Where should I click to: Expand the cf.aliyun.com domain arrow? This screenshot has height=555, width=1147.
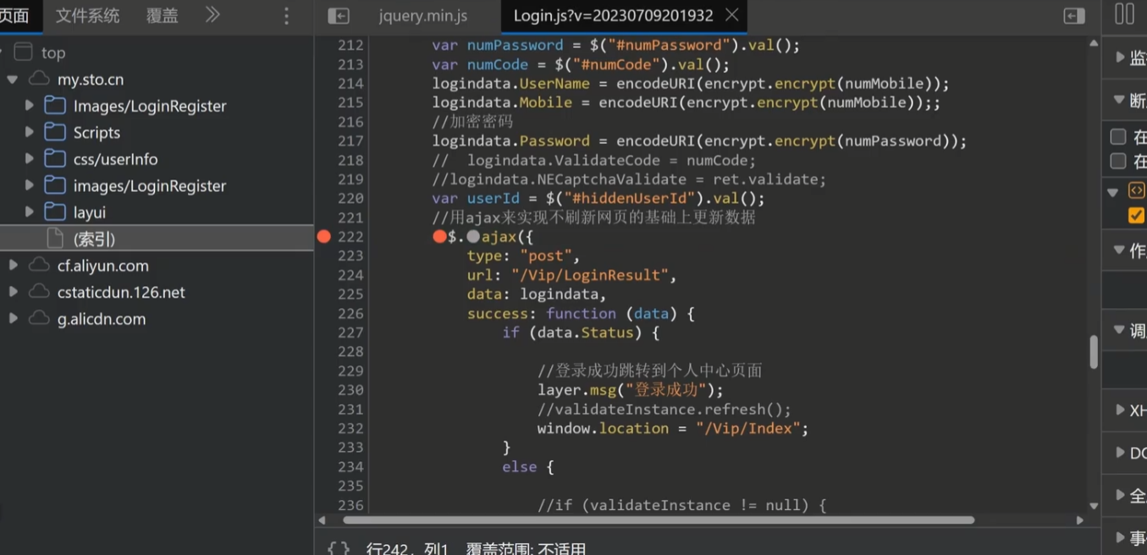13,265
